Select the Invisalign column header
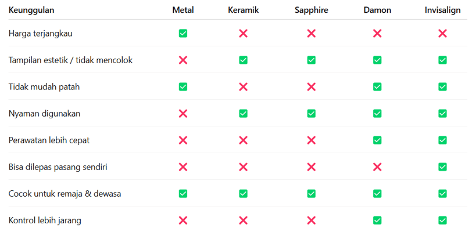Image resolution: width=472 pixels, height=239 pixels. coord(442,10)
